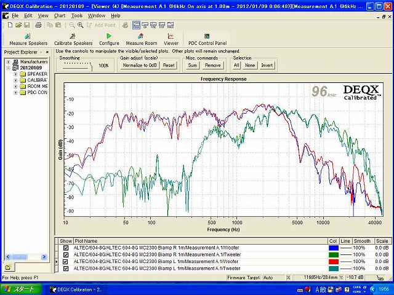This screenshot has height=295, width=394.
Task: Toggle Show for Biamp R Woofer plot
Action: tap(66, 248)
